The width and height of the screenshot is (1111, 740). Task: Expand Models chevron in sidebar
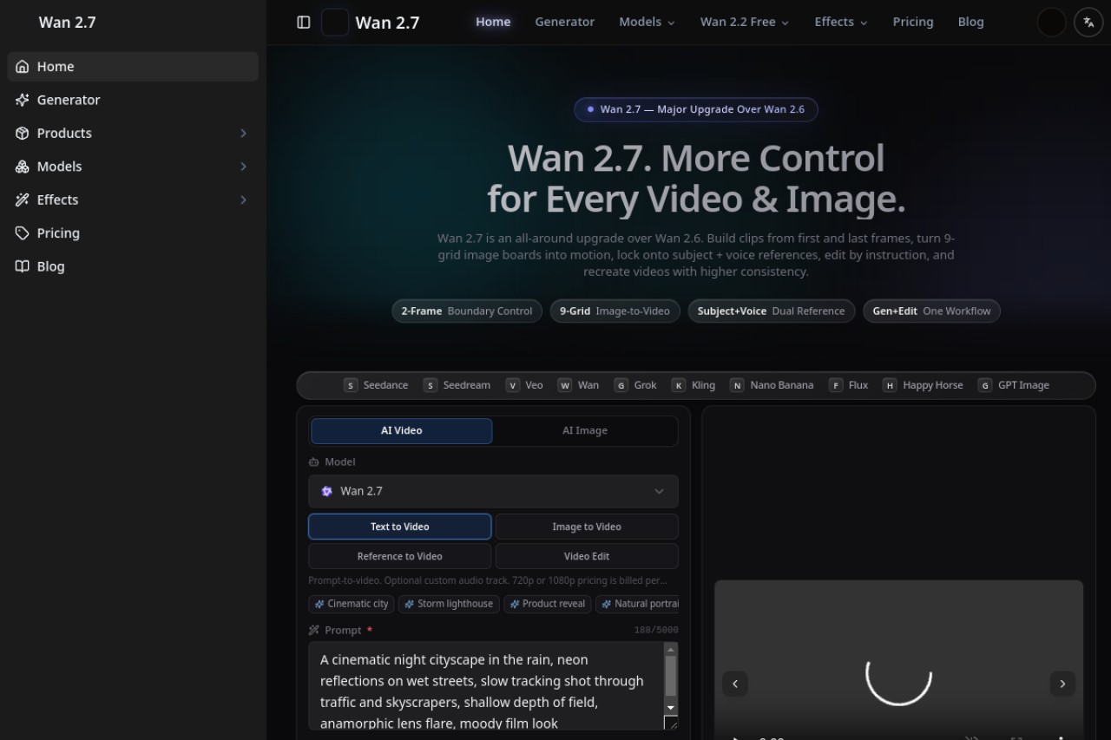tap(243, 167)
